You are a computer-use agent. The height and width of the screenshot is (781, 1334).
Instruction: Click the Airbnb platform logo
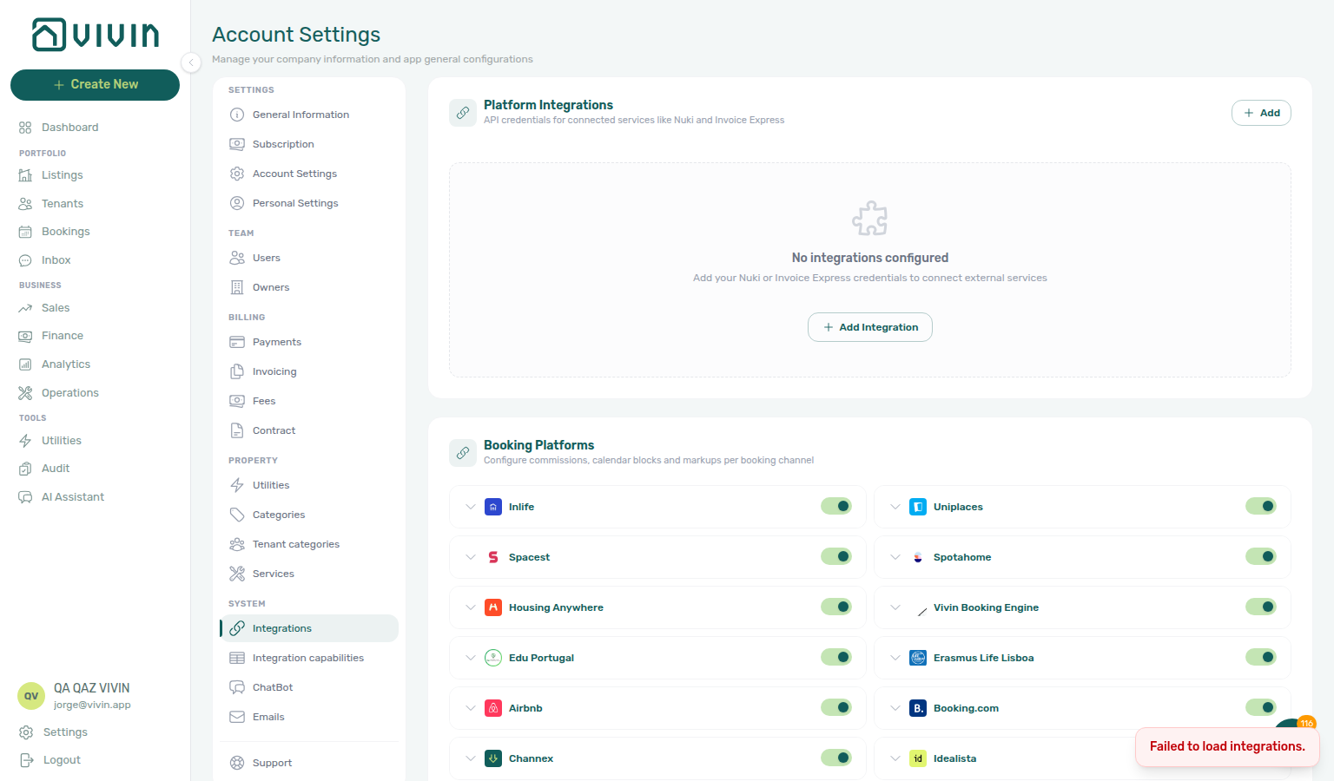tap(493, 708)
